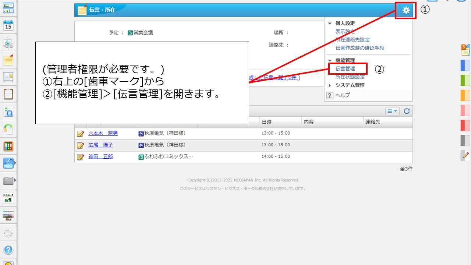Open the clipboard icon in left sidebar
471x265 pixels.
[8, 94]
